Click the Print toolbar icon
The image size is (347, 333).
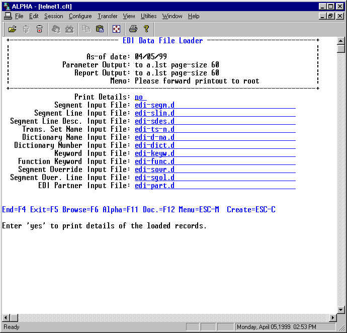tap(133, 29)
